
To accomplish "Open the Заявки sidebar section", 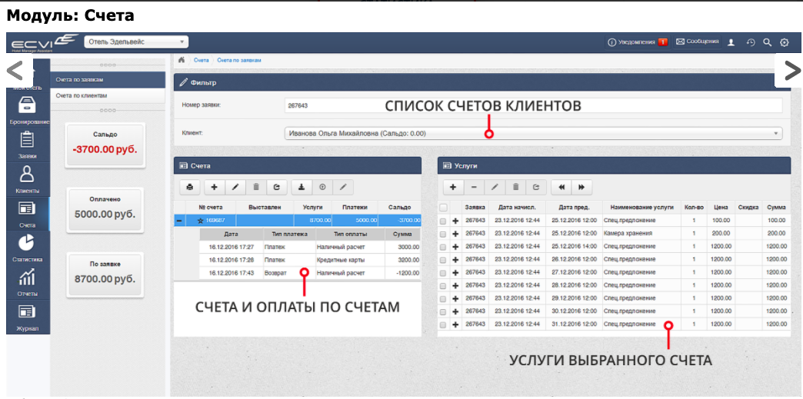I will (28, 145).
